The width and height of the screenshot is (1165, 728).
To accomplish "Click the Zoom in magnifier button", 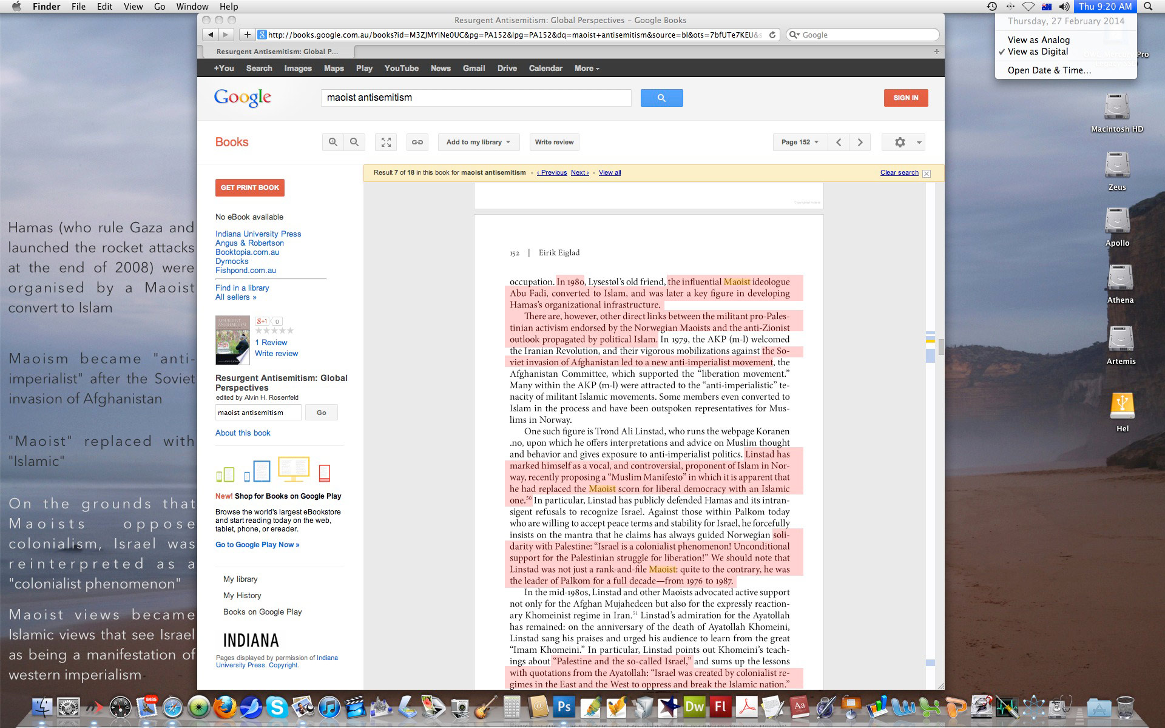I will [x=333, y=142].
